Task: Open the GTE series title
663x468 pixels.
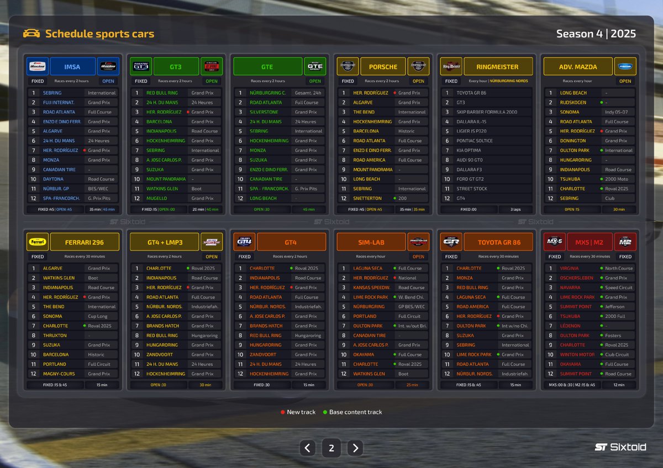Action: coord(267,67)
